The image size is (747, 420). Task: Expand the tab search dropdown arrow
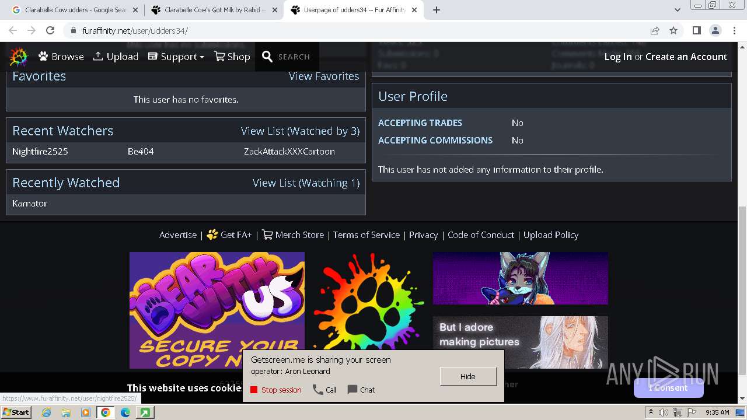tap(677, 10)
